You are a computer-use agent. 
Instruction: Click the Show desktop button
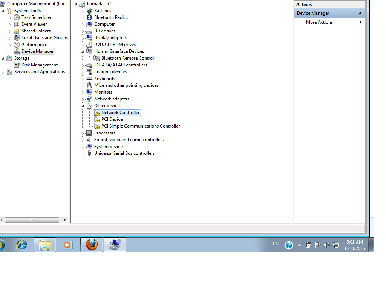(x=371, y=245)
